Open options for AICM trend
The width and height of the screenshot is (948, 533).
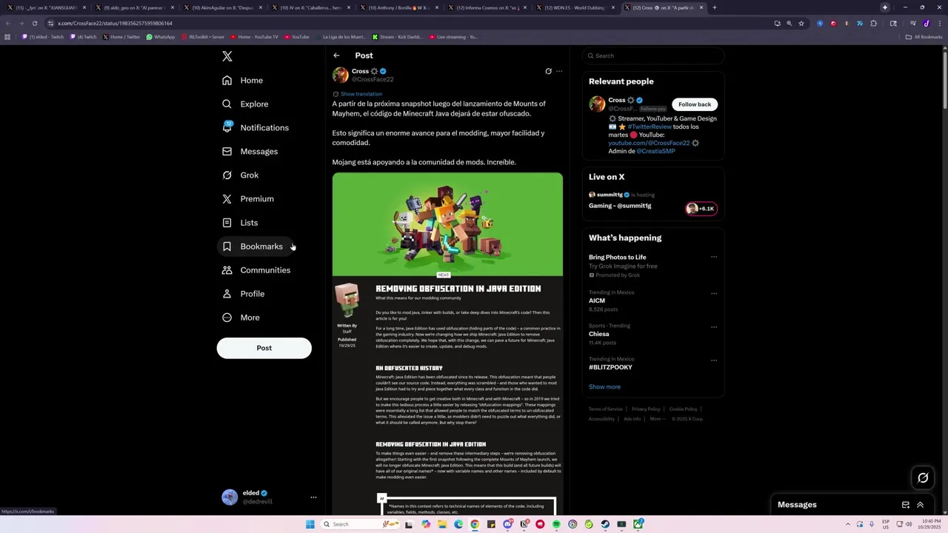(714, 293)
